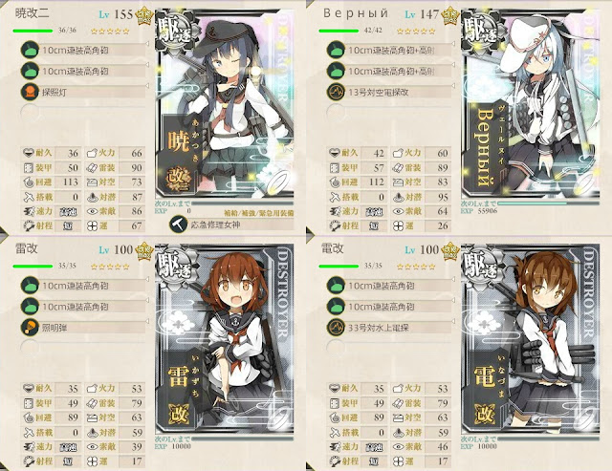
Task: Open the Верный ship card portrait
Action: coord(531,103)
